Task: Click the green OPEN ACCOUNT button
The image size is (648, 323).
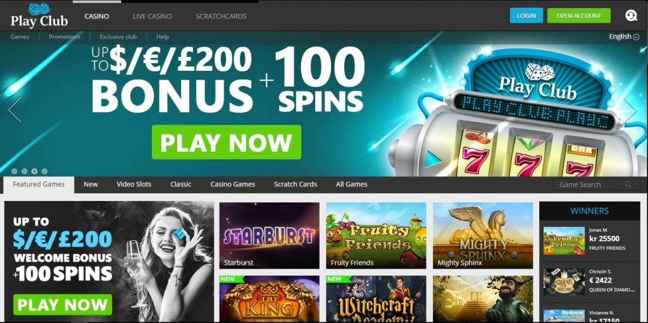Action: [x=579, y=15]
